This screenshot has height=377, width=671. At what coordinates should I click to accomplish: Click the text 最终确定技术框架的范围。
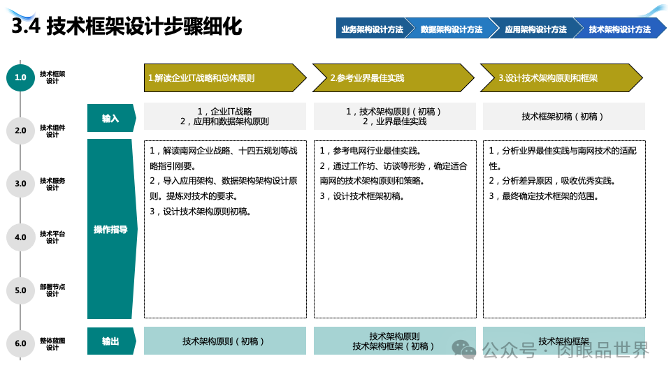[x=550, y=196]
